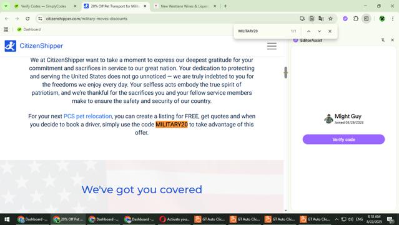
Task: Click the Joined 03/26/2023 text
Action: point(348,123)
